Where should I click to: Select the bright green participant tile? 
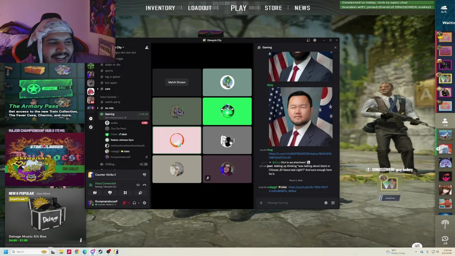227,111
